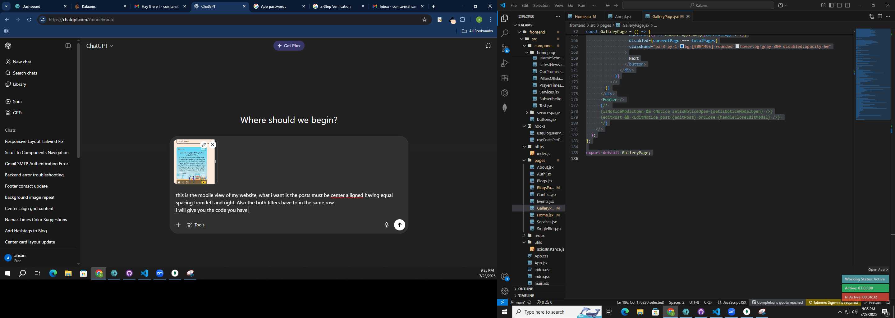Open Chrome tab search dropdown arrow
895x318 pixels.
pos(6,6)
